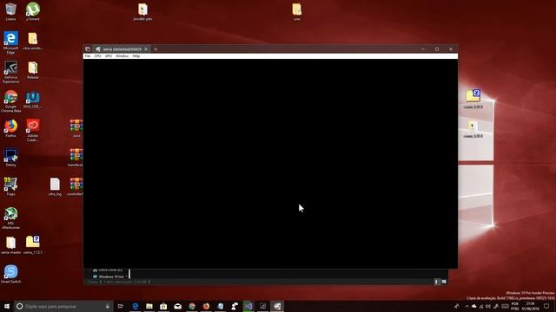Open the save archive icon
Viewport: 556px width, 312px height.
[76, 128]
